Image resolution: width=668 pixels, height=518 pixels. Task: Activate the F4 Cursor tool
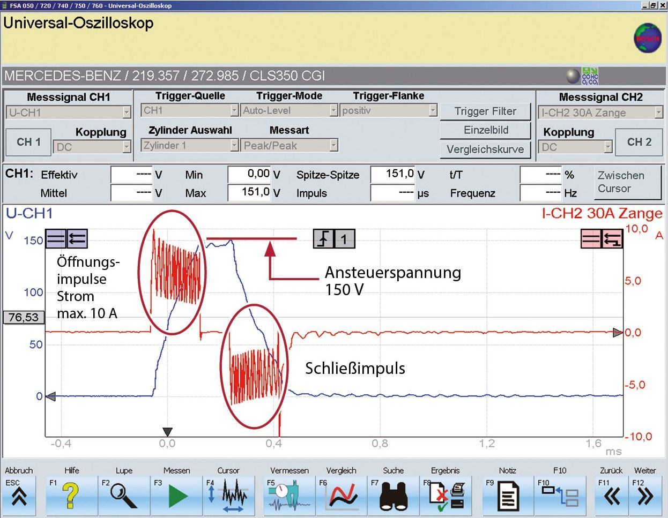pyautogui.click(x=229, y=494)
